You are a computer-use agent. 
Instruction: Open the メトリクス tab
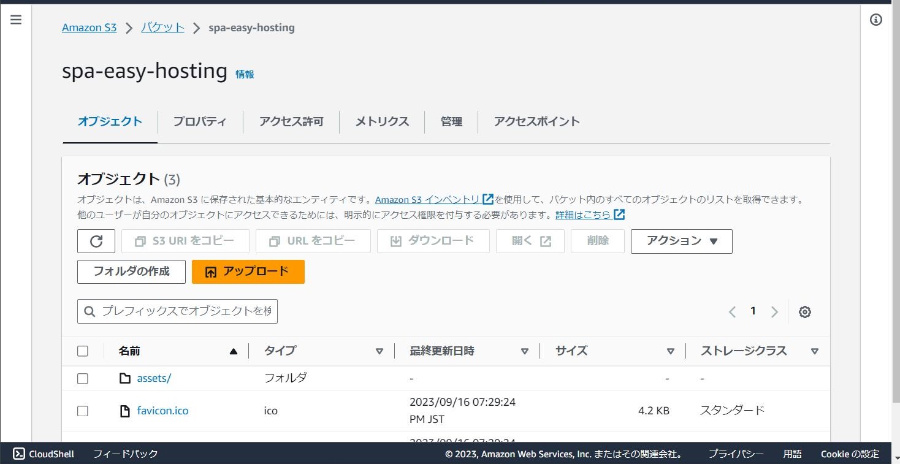(x=382, y=121)
